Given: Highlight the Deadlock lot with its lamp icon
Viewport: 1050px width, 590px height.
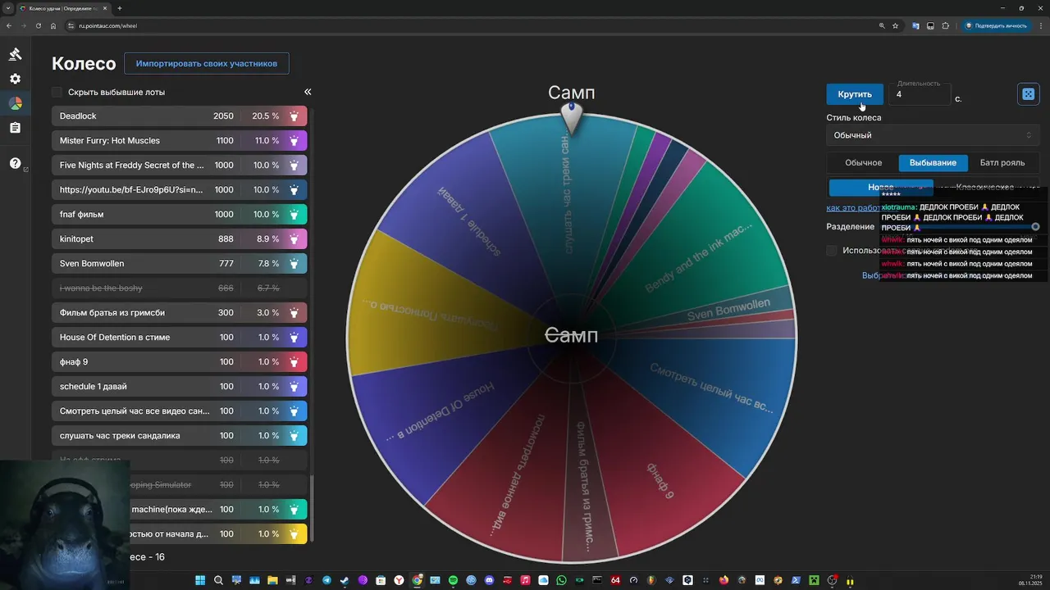Looking at the screenshot, I should [294, 116].
